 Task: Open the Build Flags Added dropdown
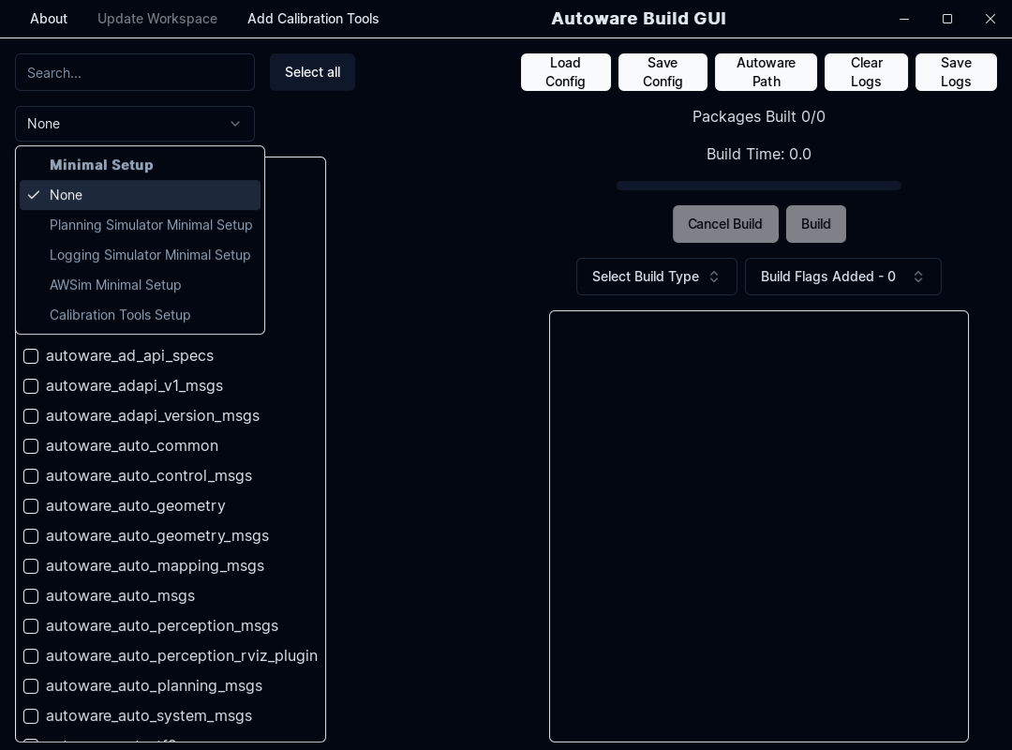[841, 277]
